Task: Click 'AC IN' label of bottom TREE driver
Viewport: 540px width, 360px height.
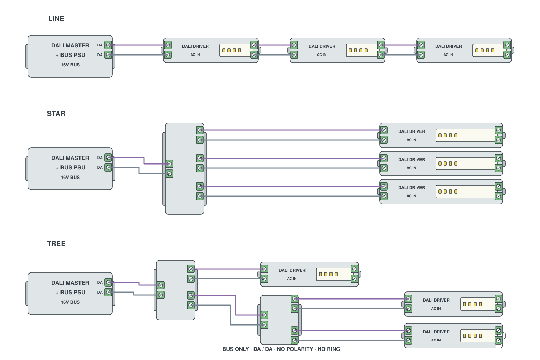Action: [436, 340]
